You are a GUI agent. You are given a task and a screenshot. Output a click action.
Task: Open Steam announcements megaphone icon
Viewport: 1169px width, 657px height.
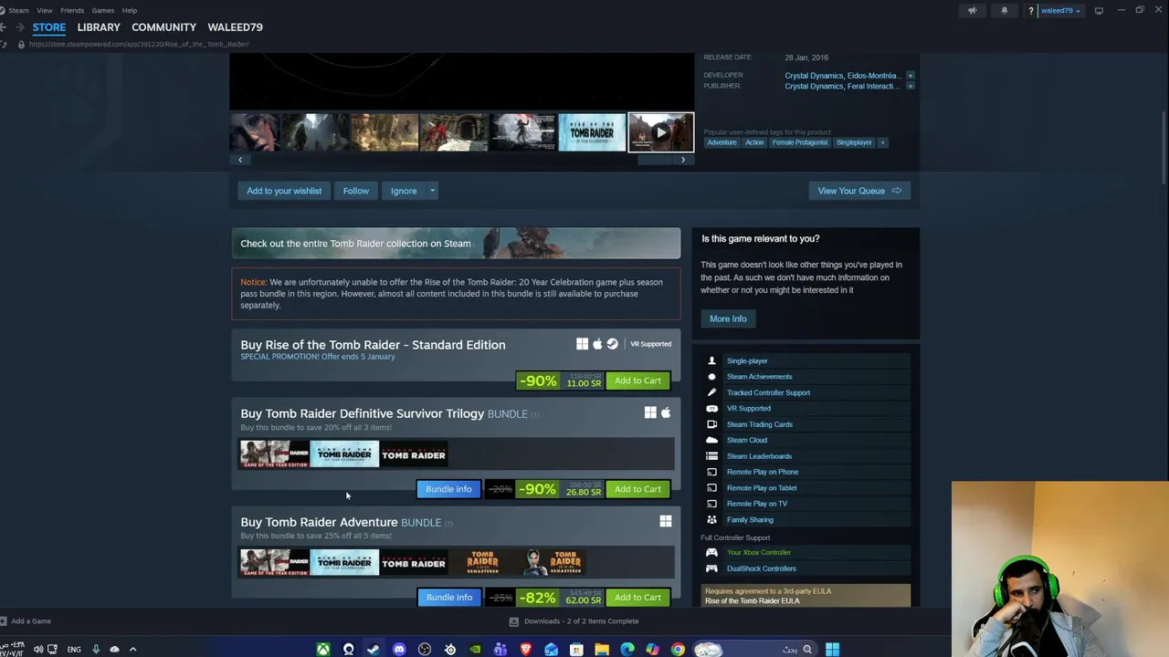973,11
